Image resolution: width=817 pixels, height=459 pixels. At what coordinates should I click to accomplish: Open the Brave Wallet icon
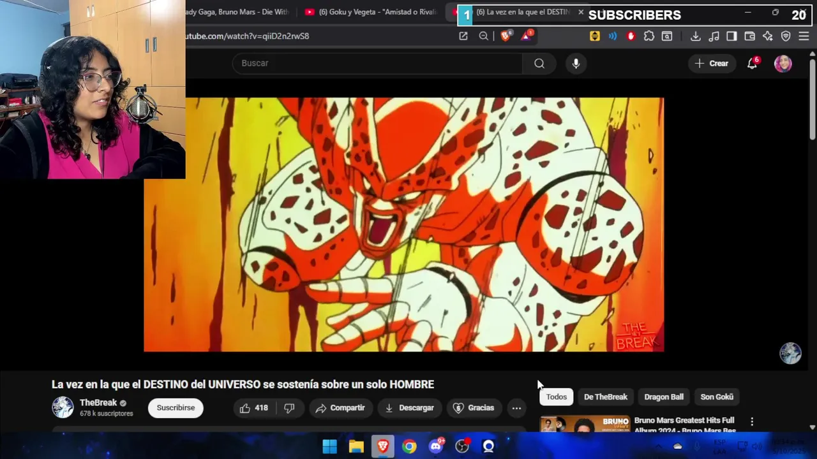[750, 36]
